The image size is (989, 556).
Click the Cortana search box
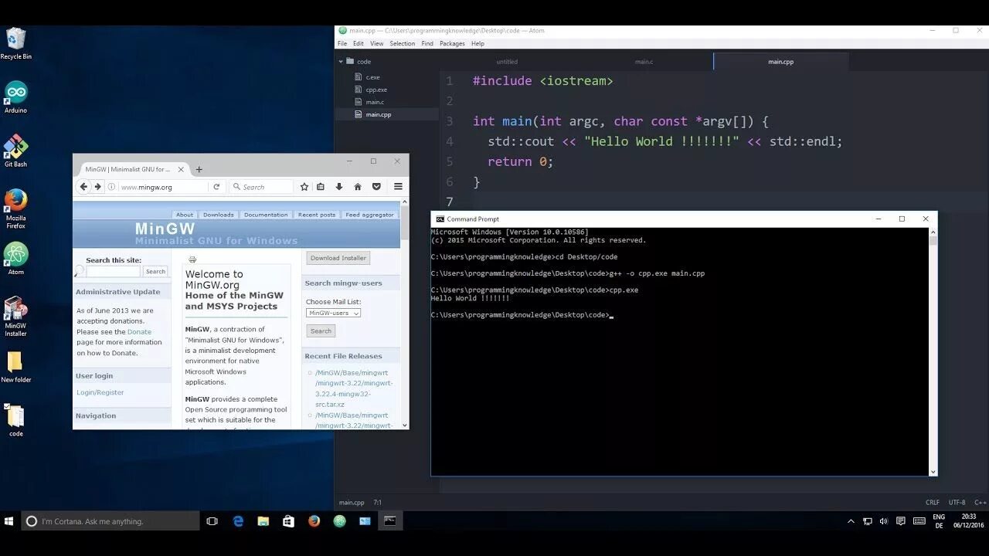(110, 521)
